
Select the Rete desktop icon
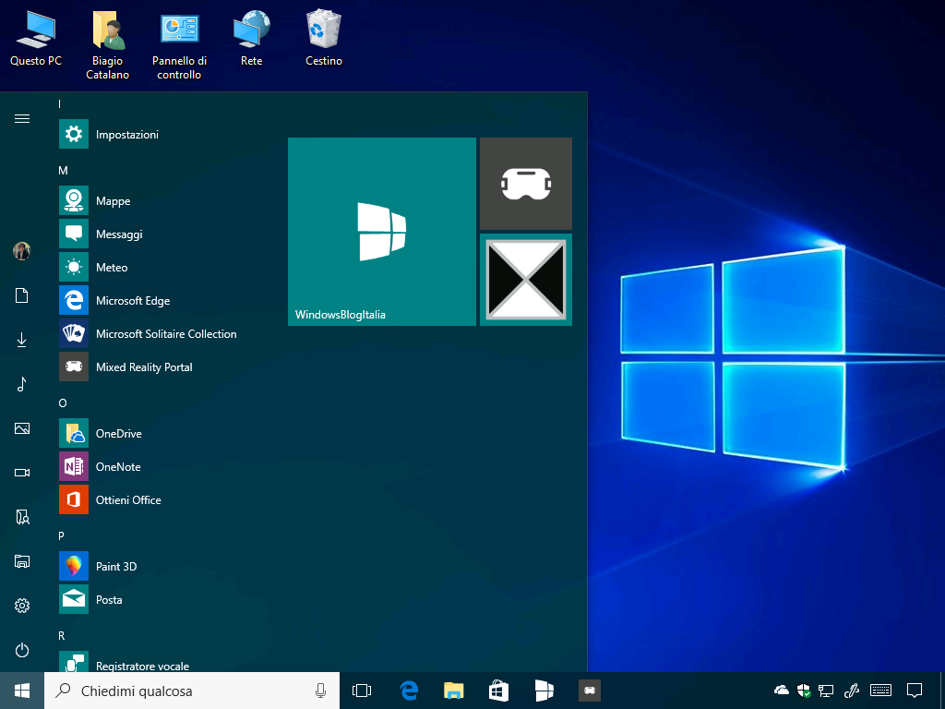click(251, 38)
